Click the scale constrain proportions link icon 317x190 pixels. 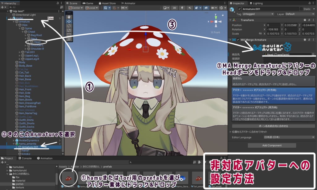(260, 34)
